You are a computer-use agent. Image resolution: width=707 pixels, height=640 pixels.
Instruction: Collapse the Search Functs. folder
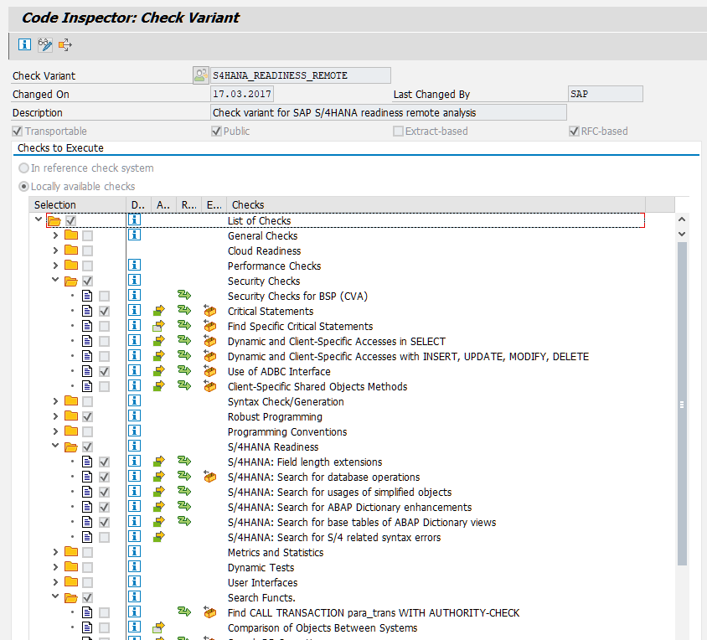55,596
